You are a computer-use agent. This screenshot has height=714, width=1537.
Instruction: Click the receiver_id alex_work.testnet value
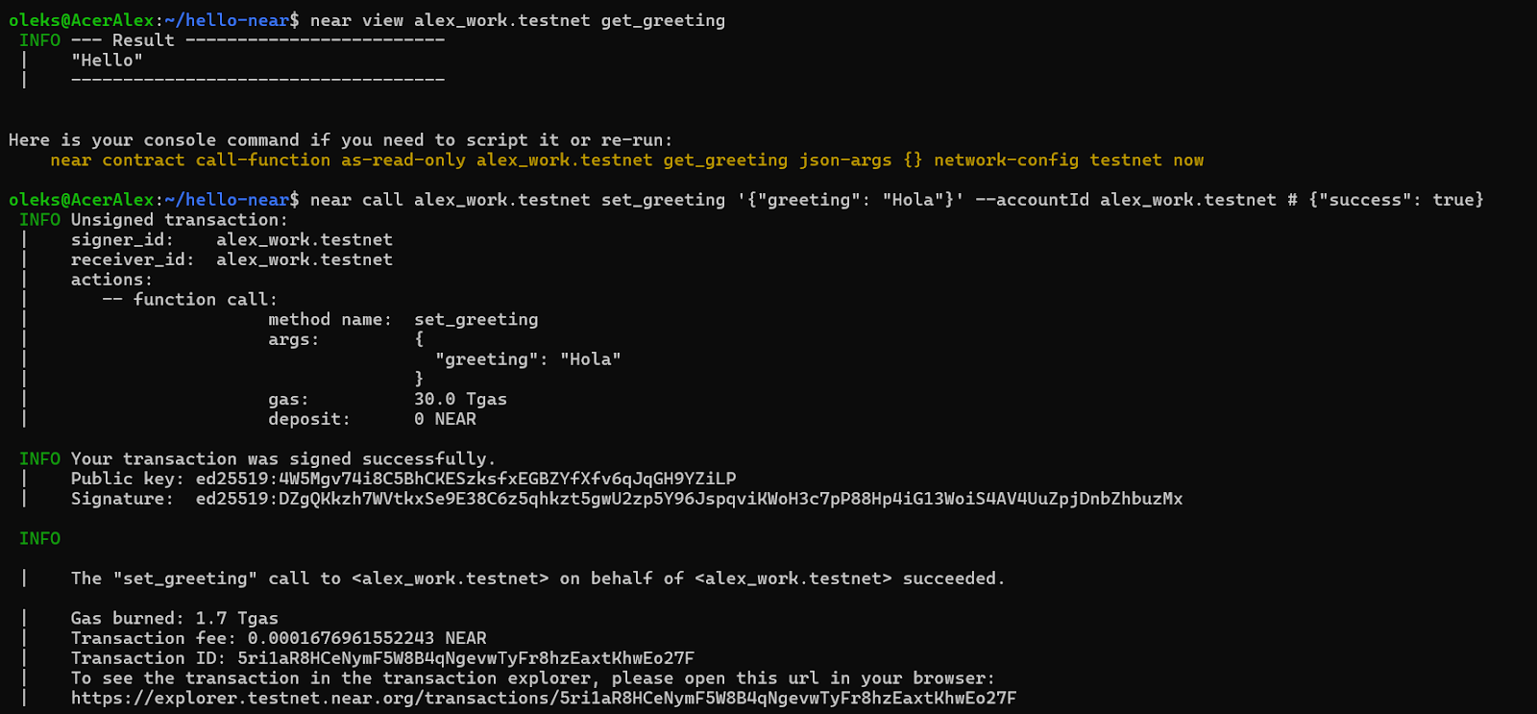305,259
